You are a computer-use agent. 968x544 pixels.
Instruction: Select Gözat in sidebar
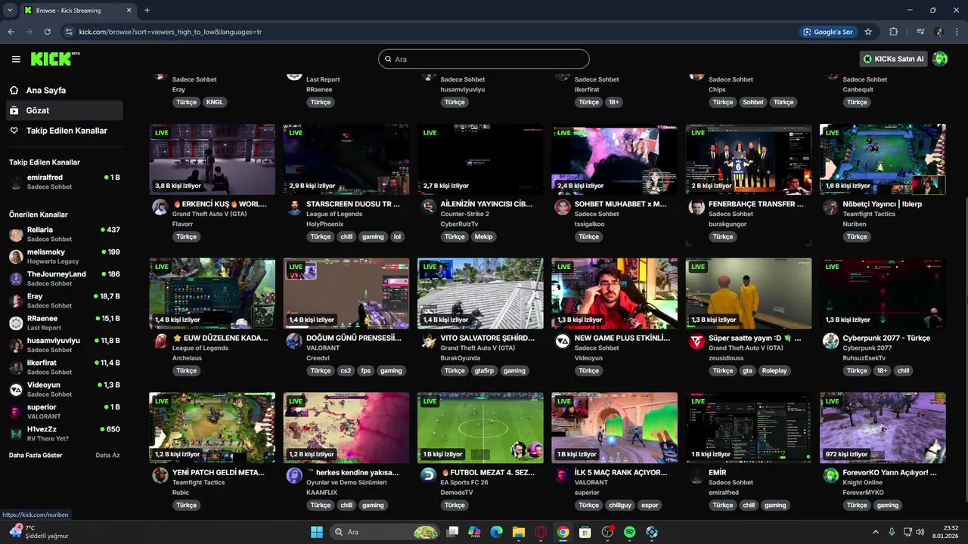point(64,110)
